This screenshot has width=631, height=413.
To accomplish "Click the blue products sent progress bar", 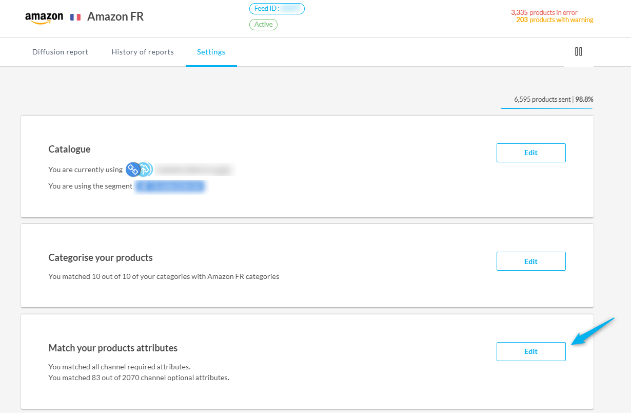I will (x=546, y=108).
